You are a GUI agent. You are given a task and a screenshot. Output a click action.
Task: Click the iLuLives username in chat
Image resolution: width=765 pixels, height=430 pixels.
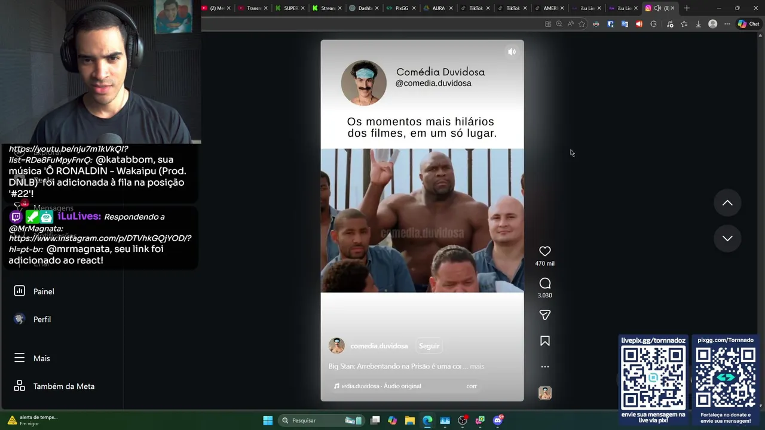pos(79,216)
